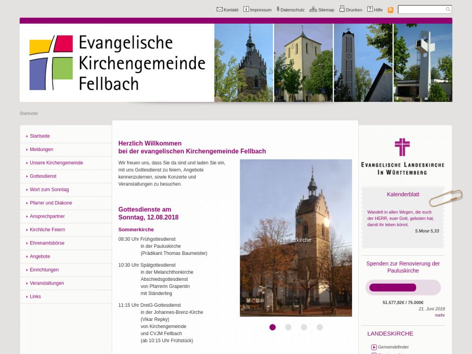Expand the Gottesdienst sidebar entry
472x354 pixels.
click(43, 176)
